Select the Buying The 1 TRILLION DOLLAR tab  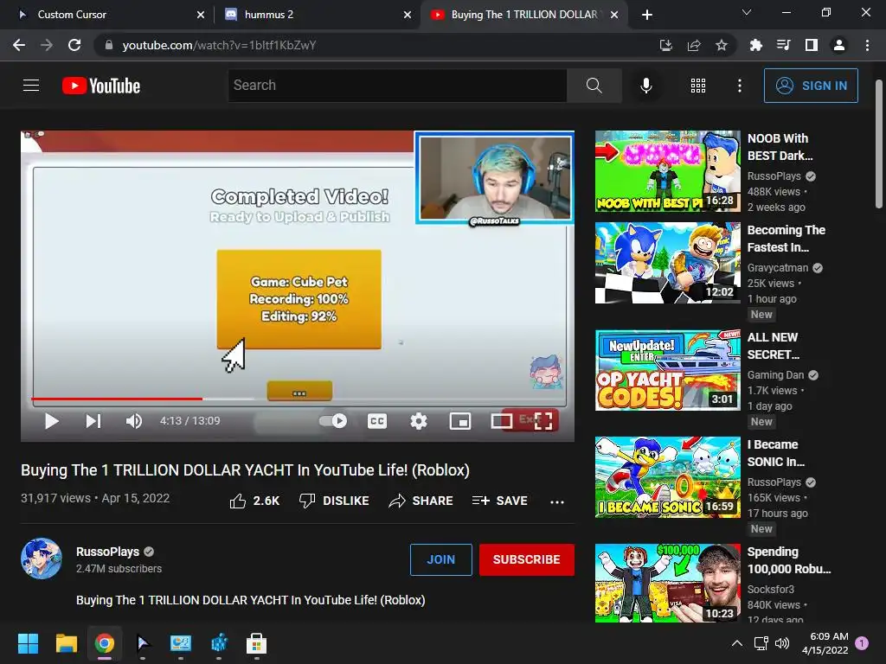coord(524,15)
